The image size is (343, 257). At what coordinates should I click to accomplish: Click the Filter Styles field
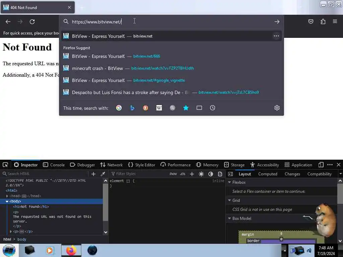coord(138,174)
